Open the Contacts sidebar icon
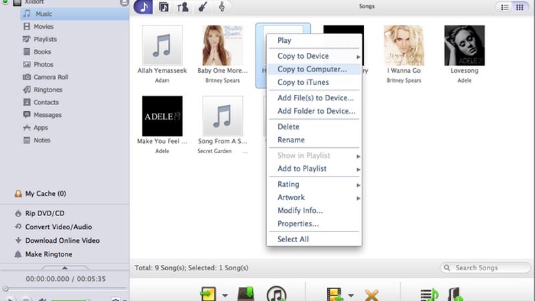Screen dimensions: 535x301 [x=27, y=102]
